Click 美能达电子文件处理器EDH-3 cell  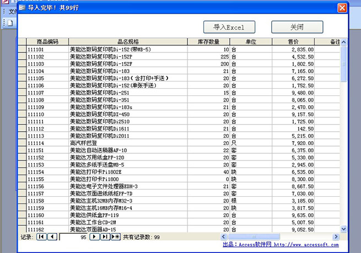128,186
